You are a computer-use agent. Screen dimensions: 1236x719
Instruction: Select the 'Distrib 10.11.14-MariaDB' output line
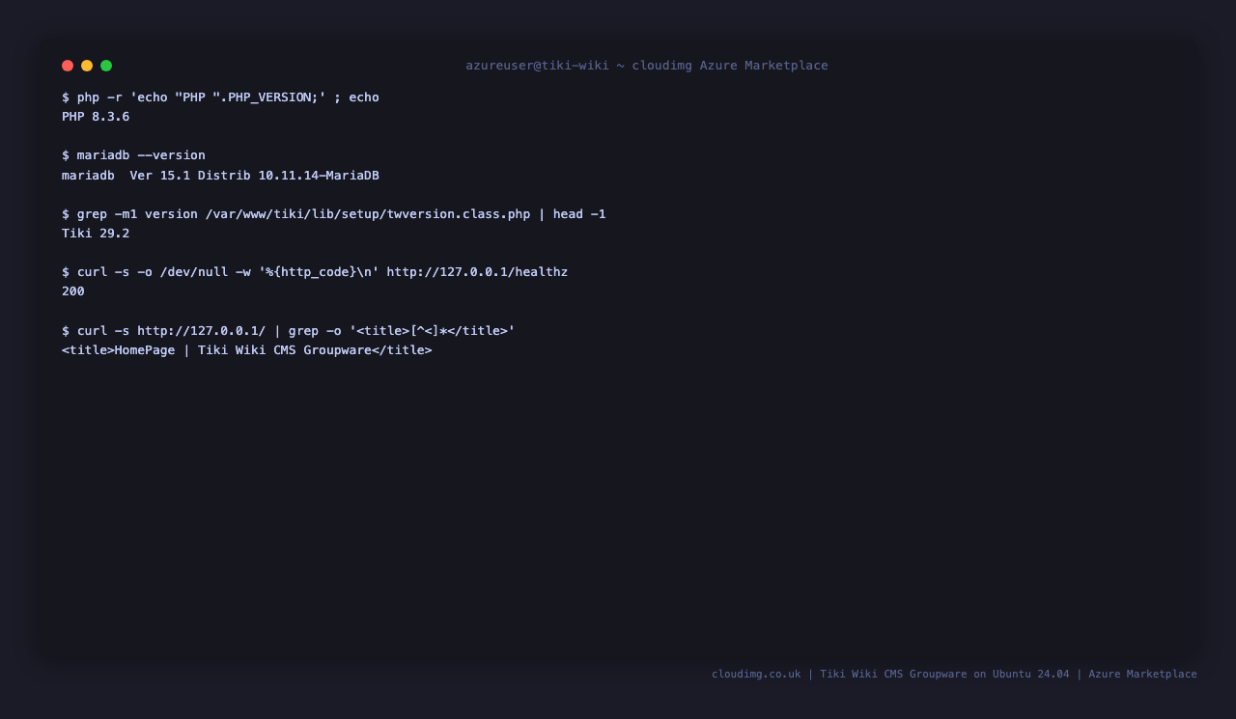(x=220, y=176)
